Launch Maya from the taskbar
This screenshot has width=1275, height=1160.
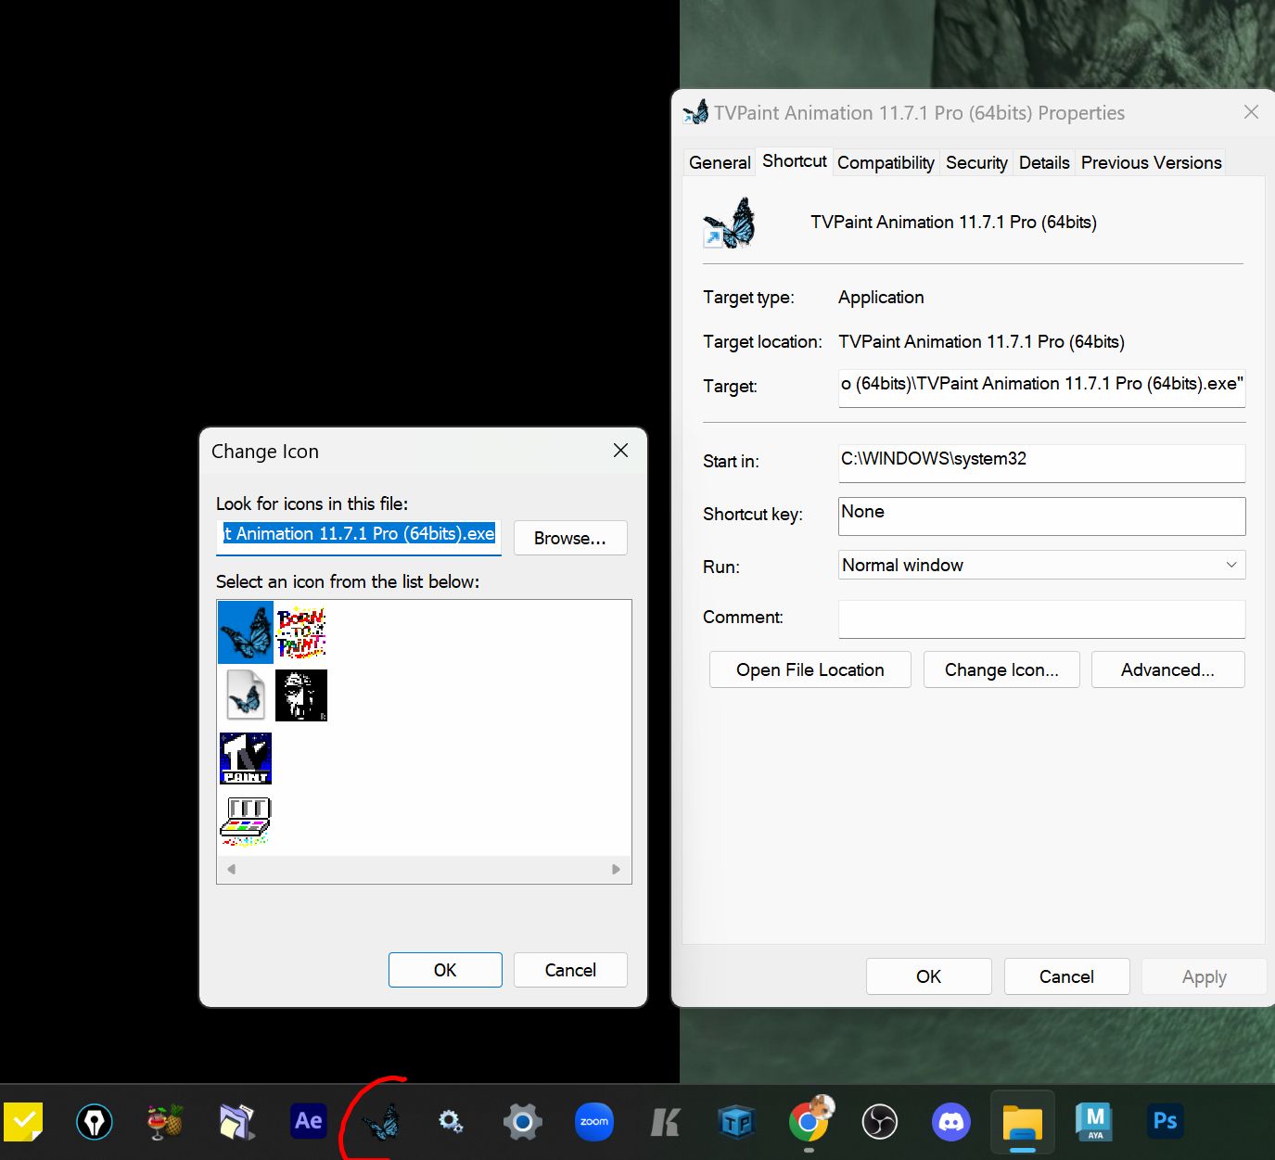1094,1122
